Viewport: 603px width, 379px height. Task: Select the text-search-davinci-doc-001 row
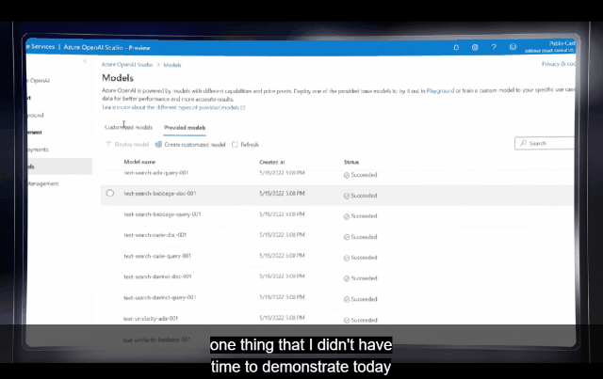coord(158,276)
